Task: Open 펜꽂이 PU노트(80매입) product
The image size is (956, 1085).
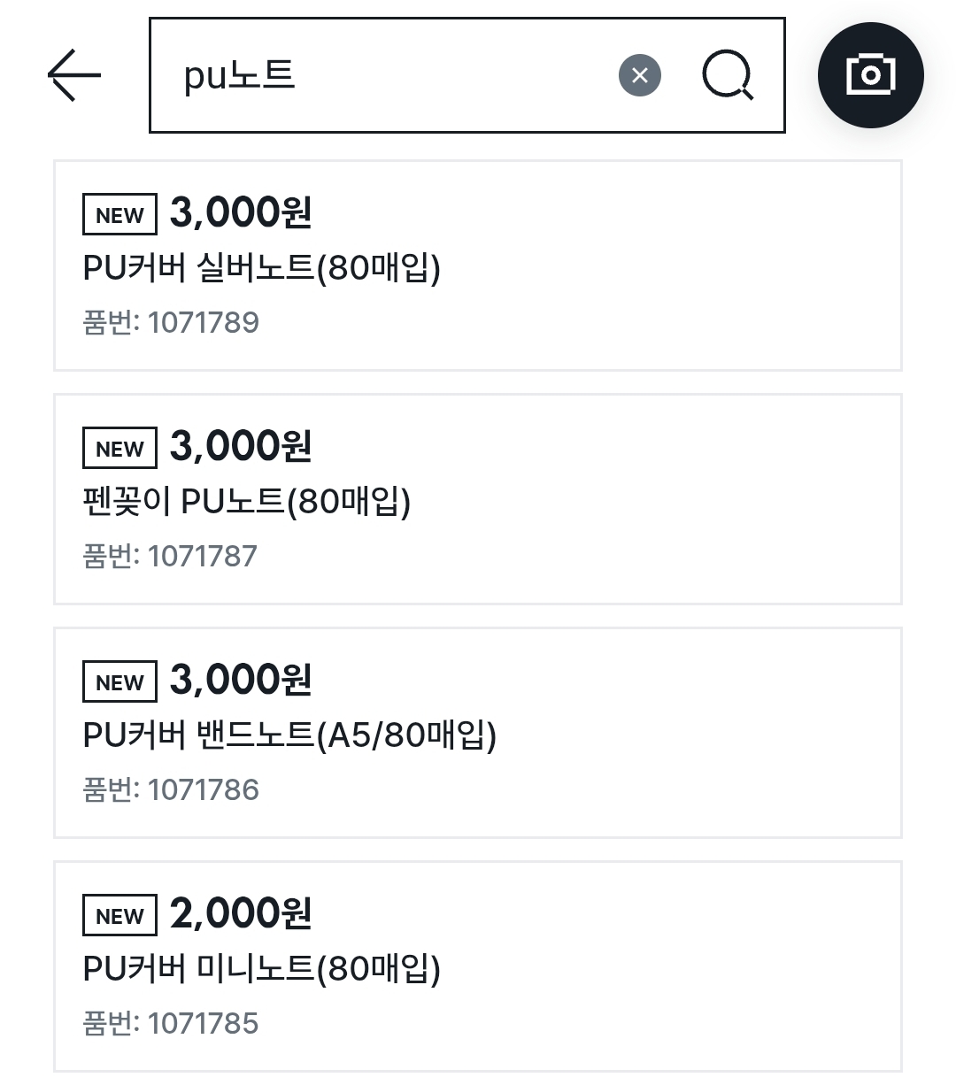Action: click(x=247, y=501)
